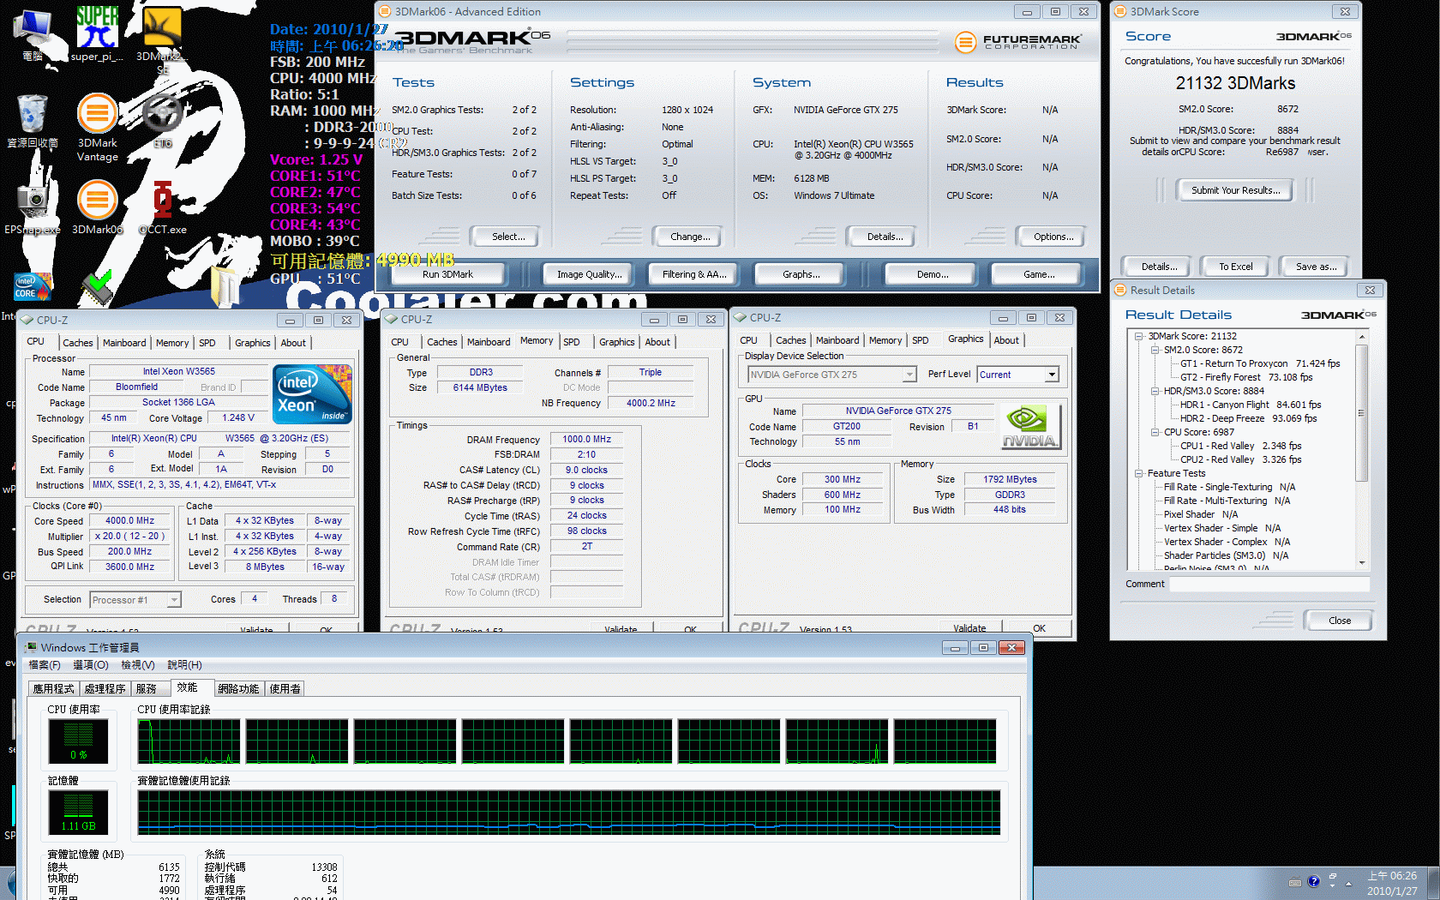Collapse the 3DMark Score: 21132 tree node

click(x=1139, y=336)
